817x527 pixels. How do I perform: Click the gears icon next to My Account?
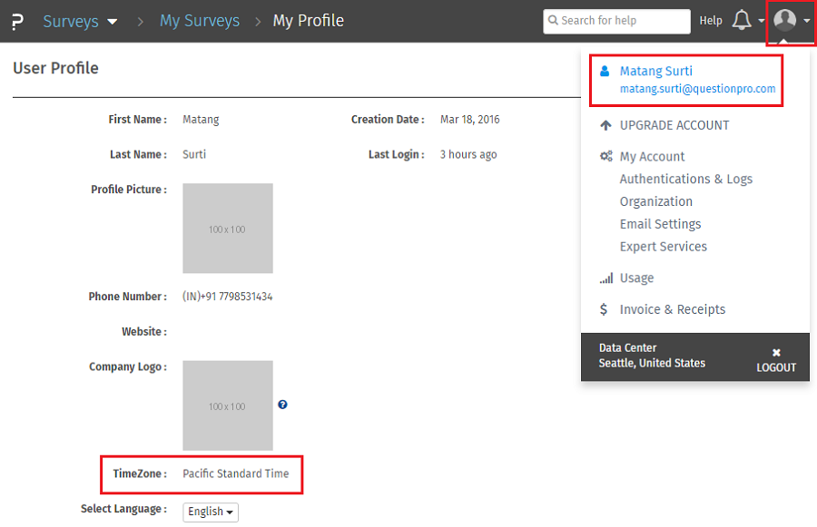tap(605, 156)
